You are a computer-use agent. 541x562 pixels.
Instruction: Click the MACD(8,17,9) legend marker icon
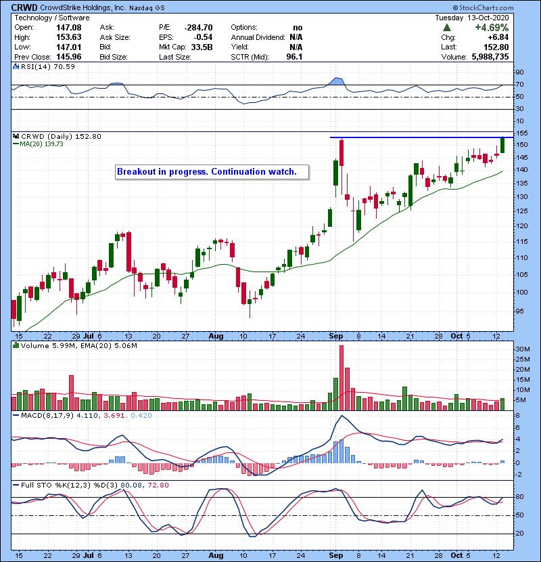pos(16,415)
